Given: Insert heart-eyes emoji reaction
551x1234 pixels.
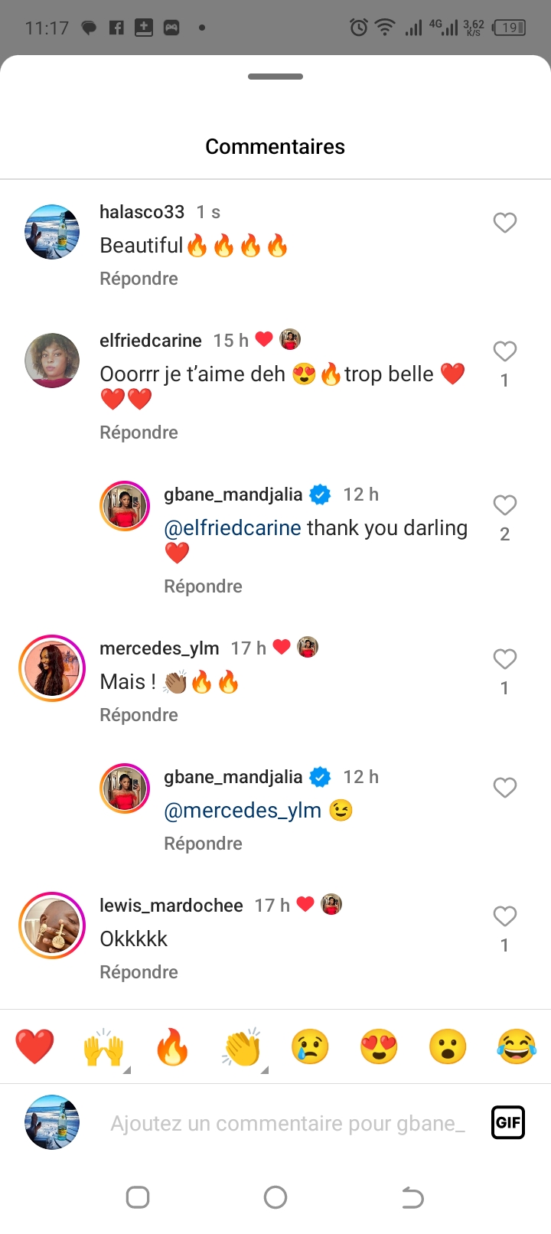Looking at the screenshot, I should (x=379, y=1046).
